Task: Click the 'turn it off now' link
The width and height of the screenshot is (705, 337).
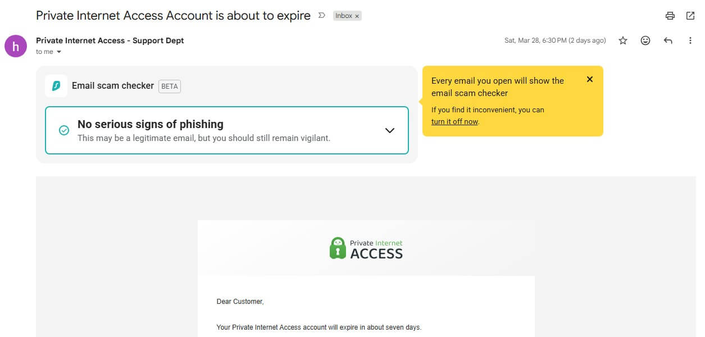Action: click(454, 121)
